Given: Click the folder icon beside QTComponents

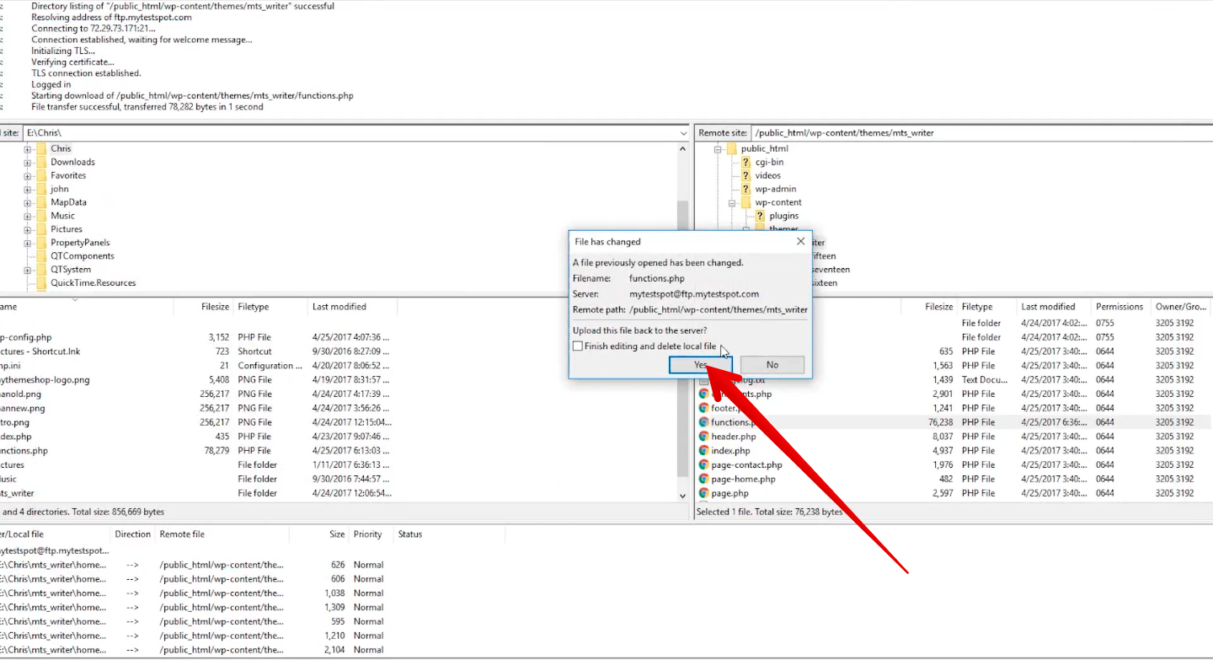Looking at the screenshot, I should 40,256.
